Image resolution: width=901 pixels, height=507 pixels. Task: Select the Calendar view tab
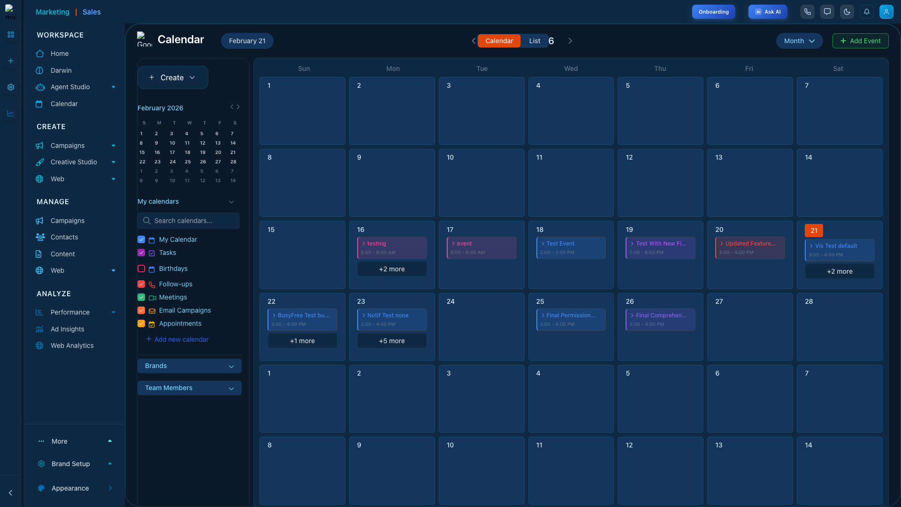pos(499,41)
